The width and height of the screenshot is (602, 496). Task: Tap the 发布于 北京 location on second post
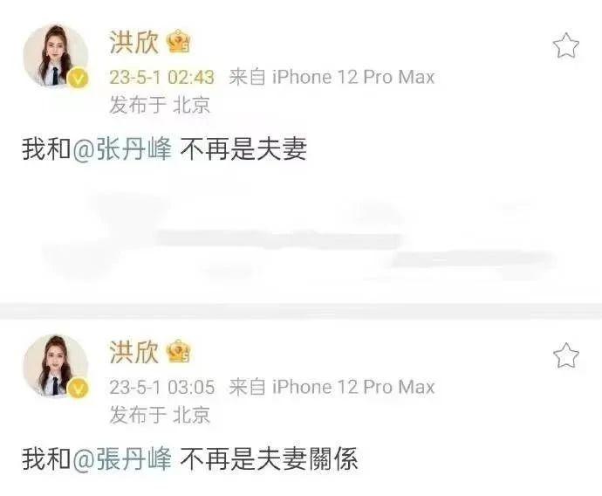point(160,414)
